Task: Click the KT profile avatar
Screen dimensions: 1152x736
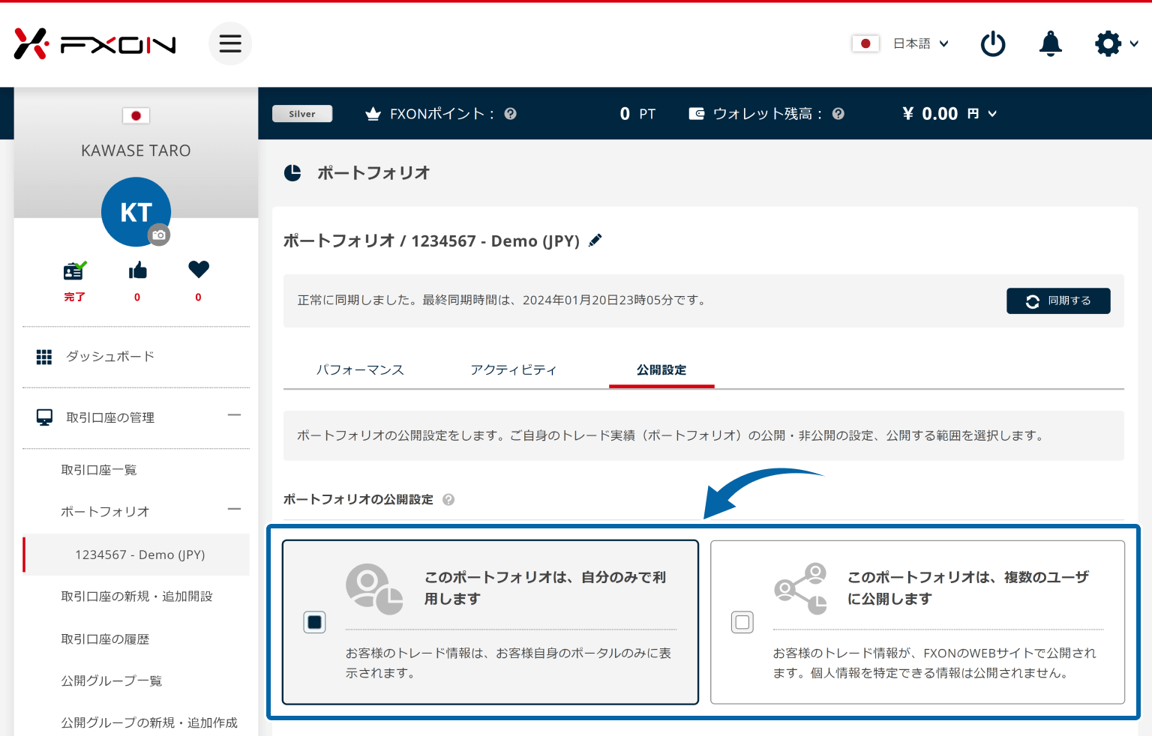Action: [x=136, y=212]
